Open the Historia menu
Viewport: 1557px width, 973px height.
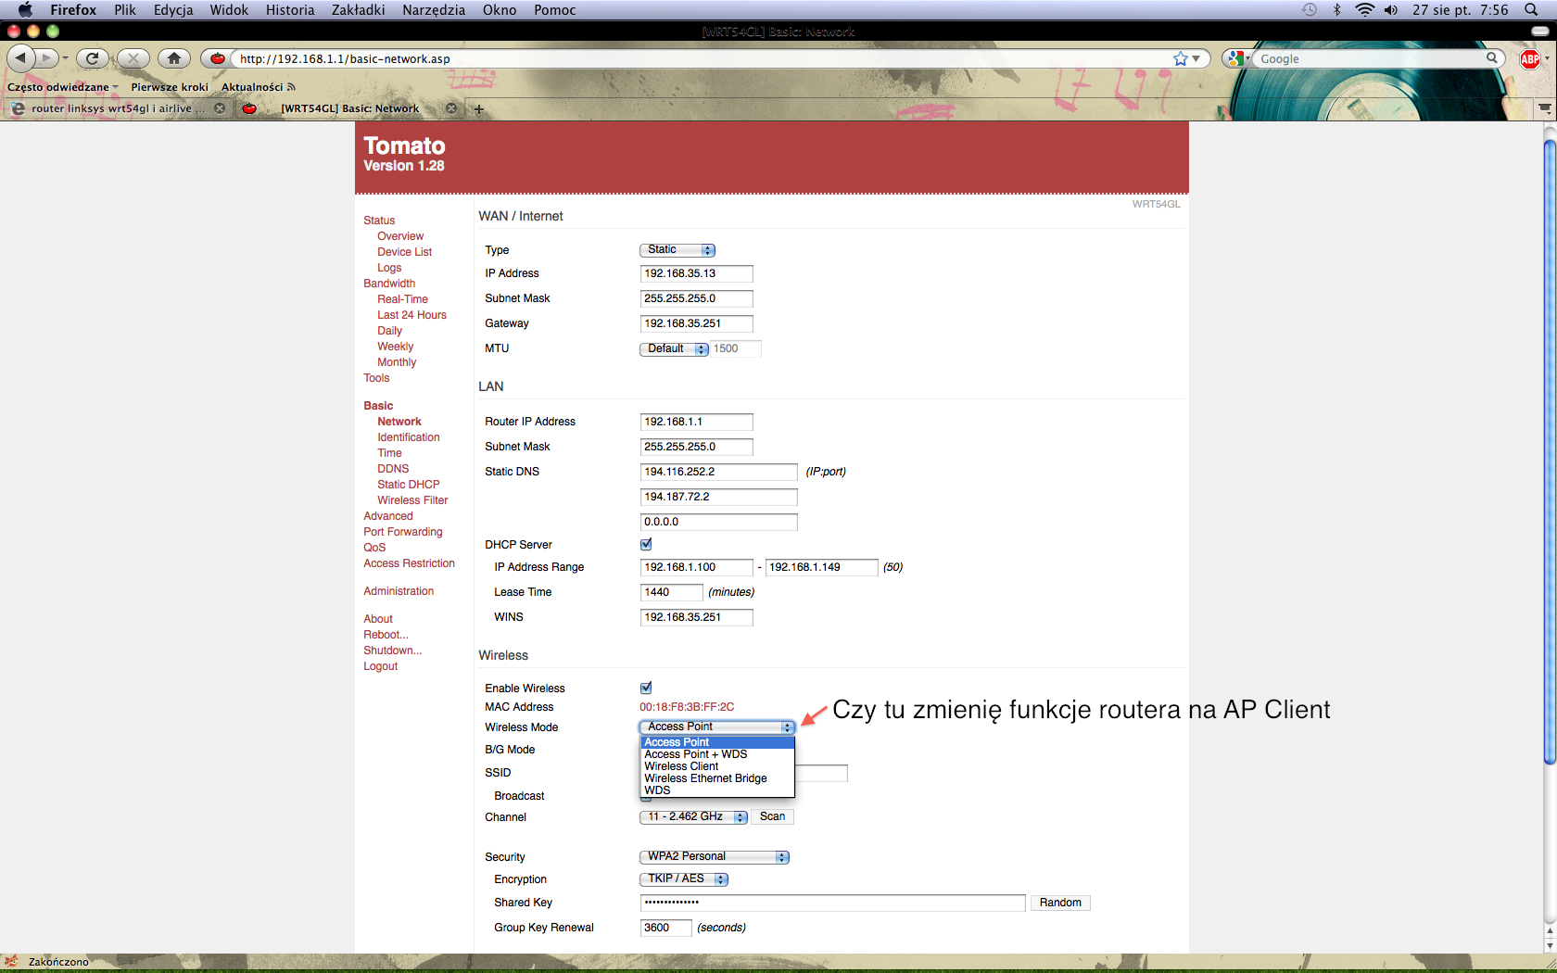pyautogui.click(x=290, y=9)
